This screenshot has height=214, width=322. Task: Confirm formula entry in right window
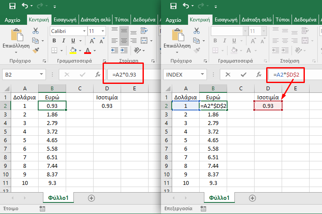[x=243, y=74]
